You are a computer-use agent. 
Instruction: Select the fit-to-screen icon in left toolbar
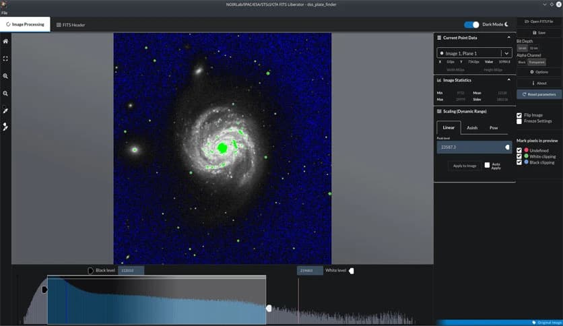pos(5,59)
